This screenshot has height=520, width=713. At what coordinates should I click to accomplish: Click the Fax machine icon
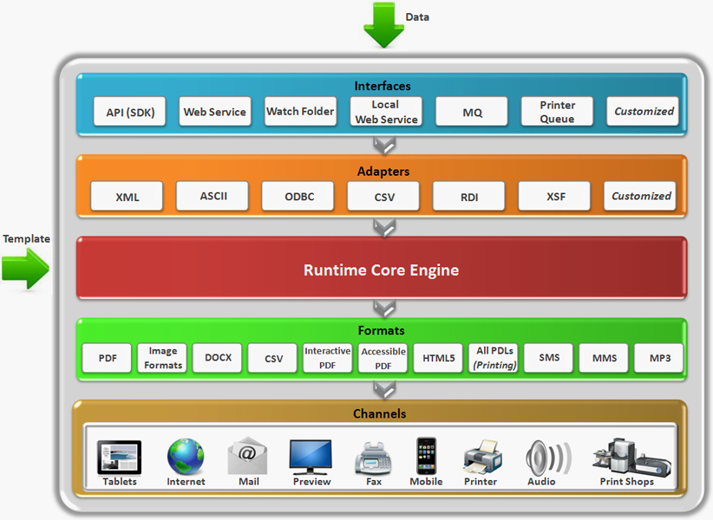point(374,458)
